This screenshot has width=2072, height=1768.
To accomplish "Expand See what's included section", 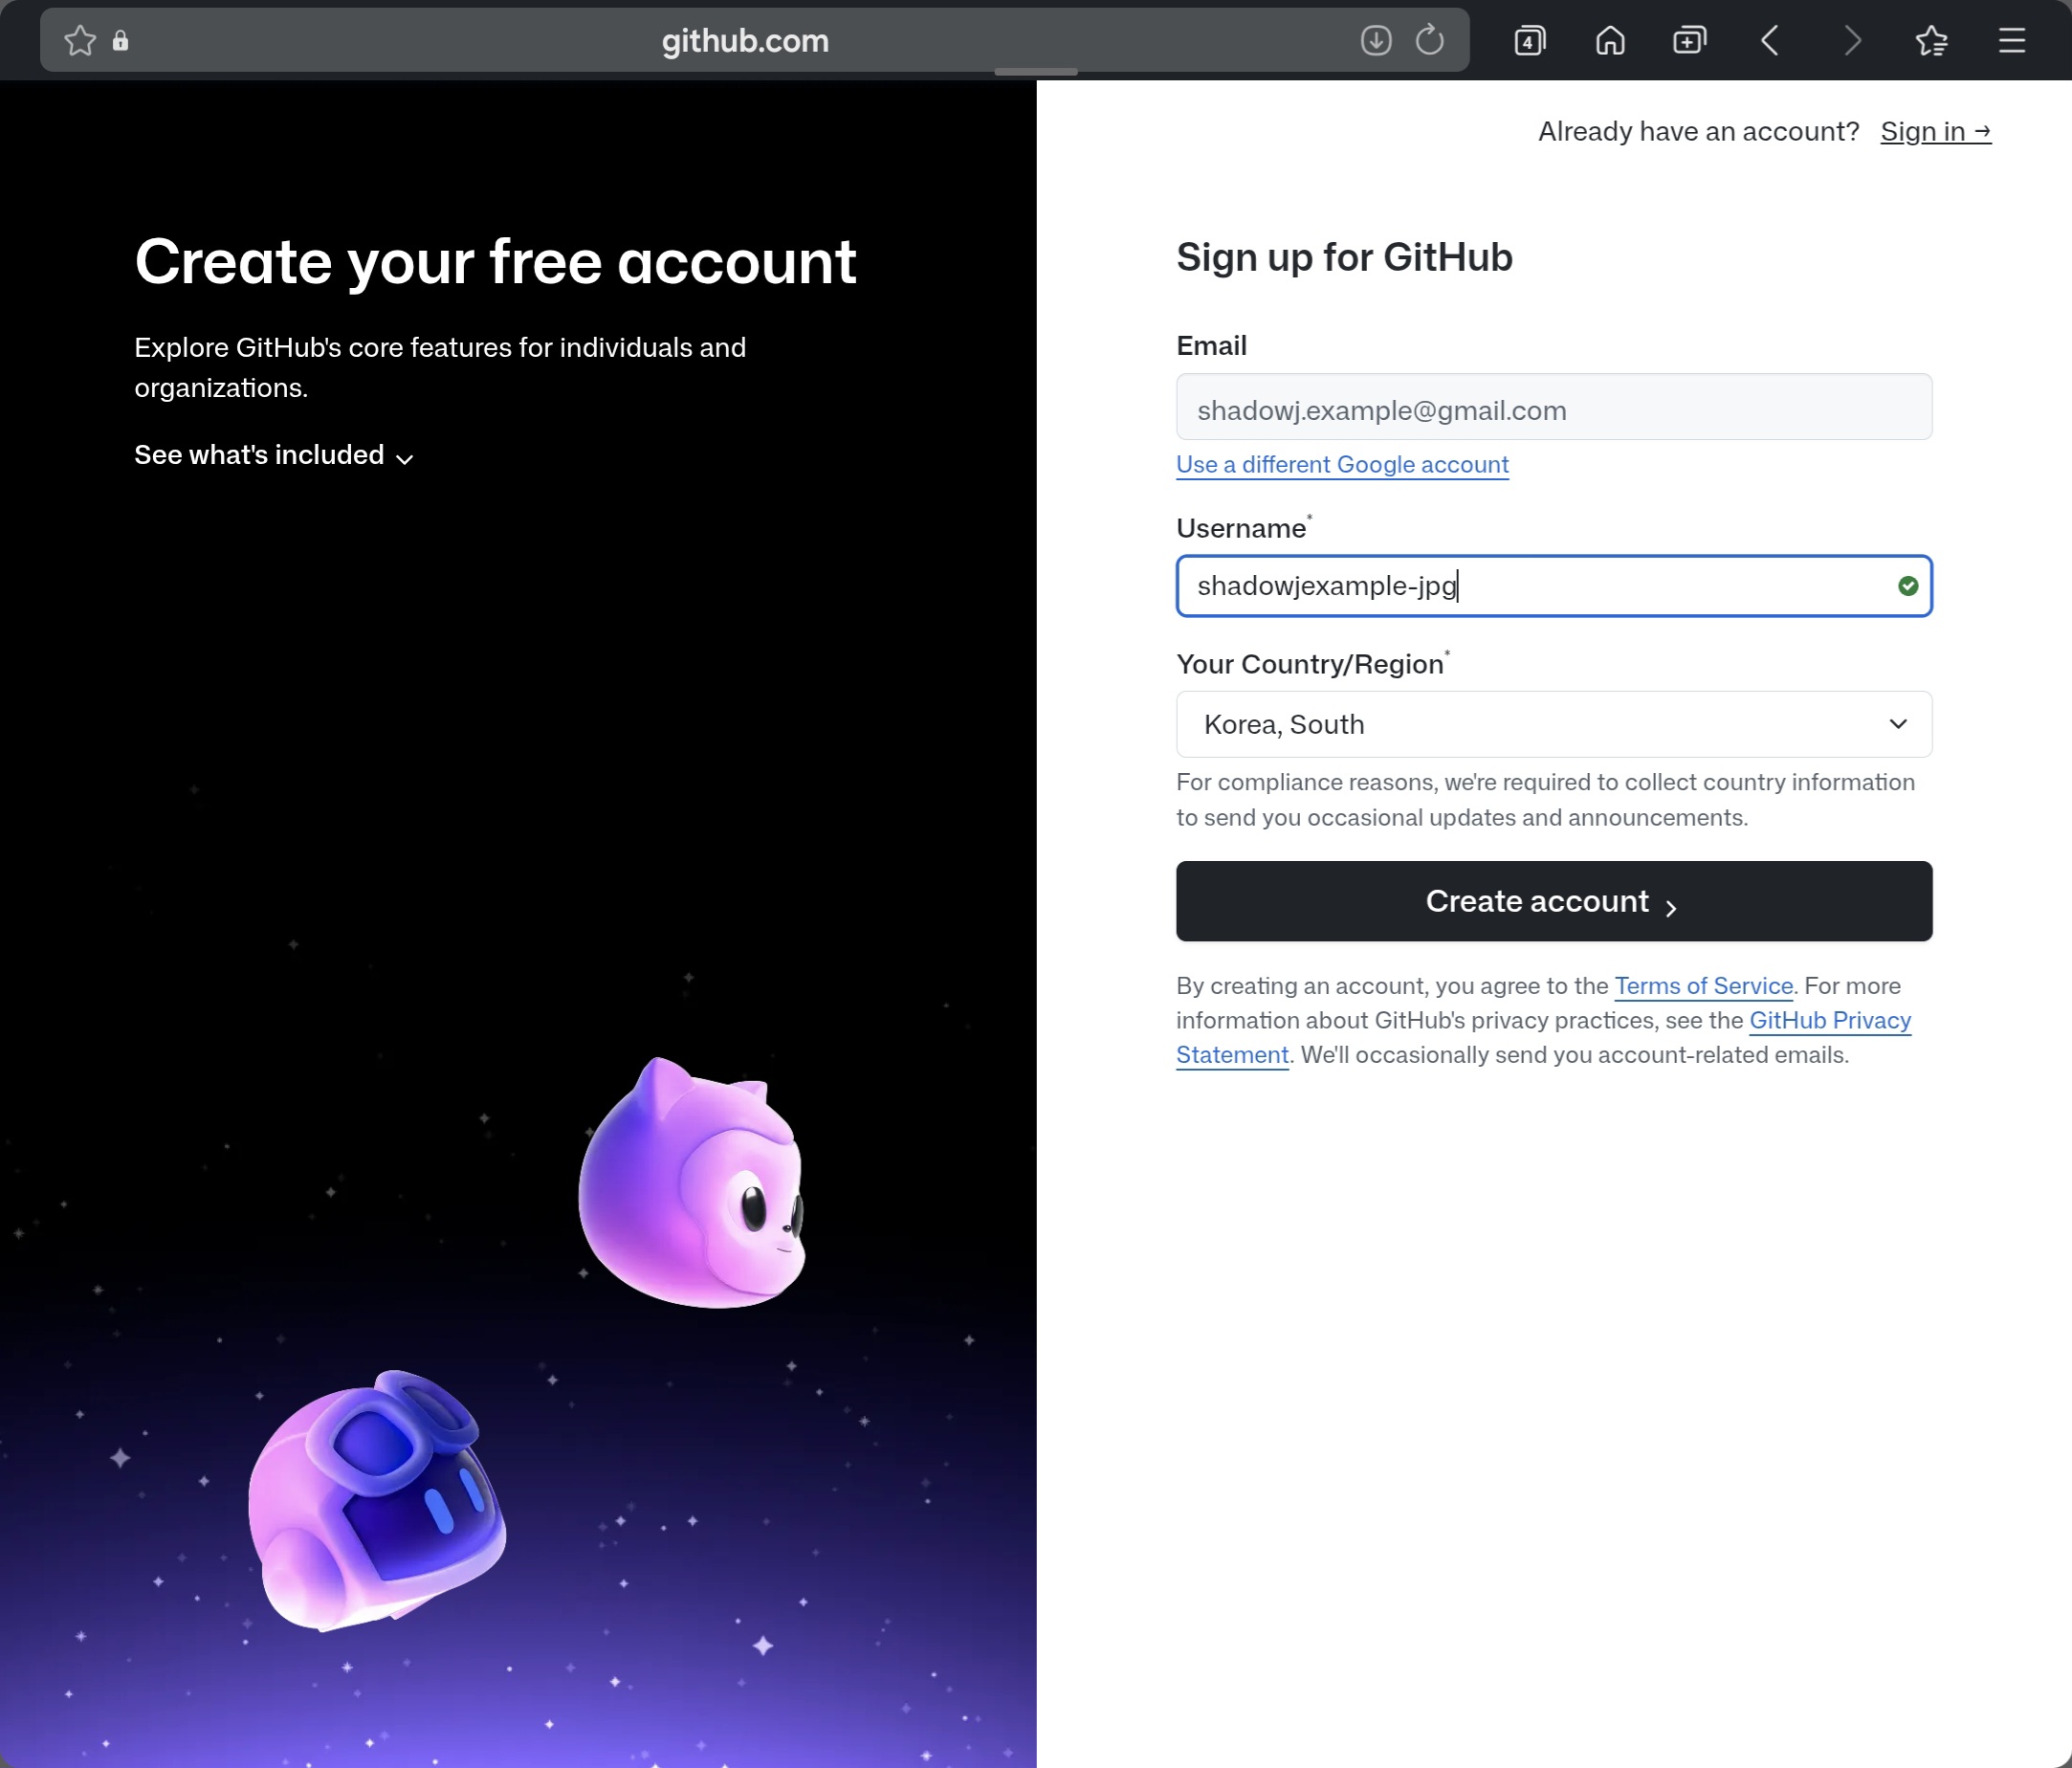I will click(x=273, y=456).
